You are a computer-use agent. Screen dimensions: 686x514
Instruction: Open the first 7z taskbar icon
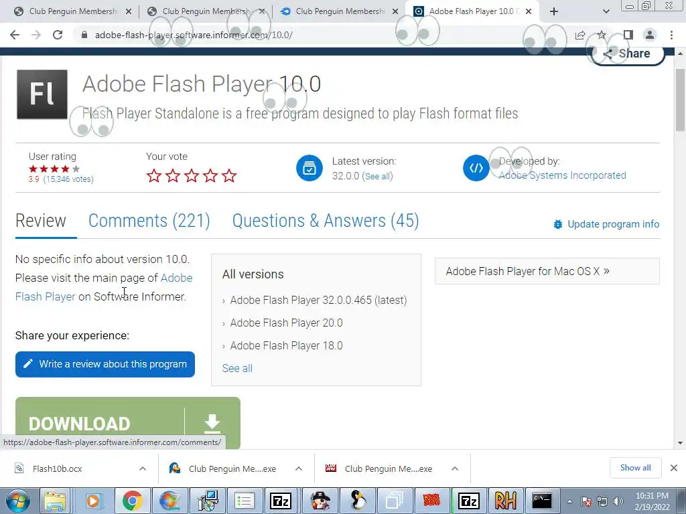tap(281, 501)
